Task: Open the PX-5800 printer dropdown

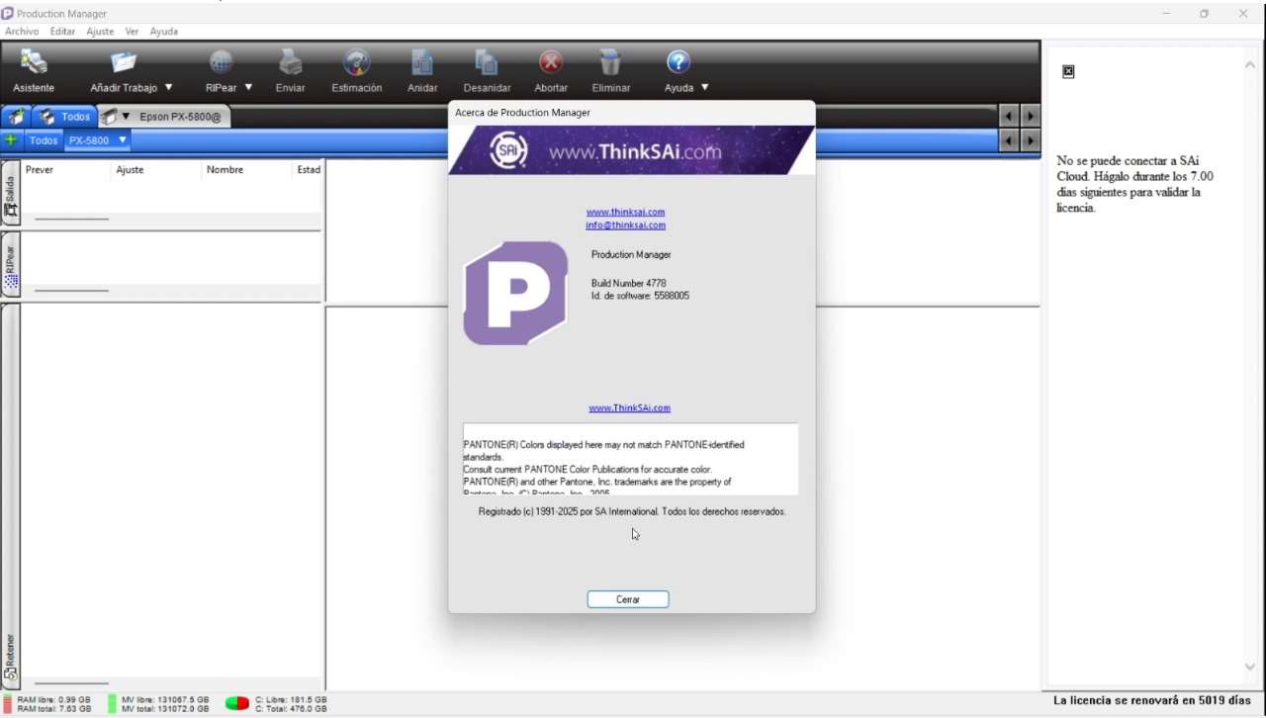Action: 123,140
